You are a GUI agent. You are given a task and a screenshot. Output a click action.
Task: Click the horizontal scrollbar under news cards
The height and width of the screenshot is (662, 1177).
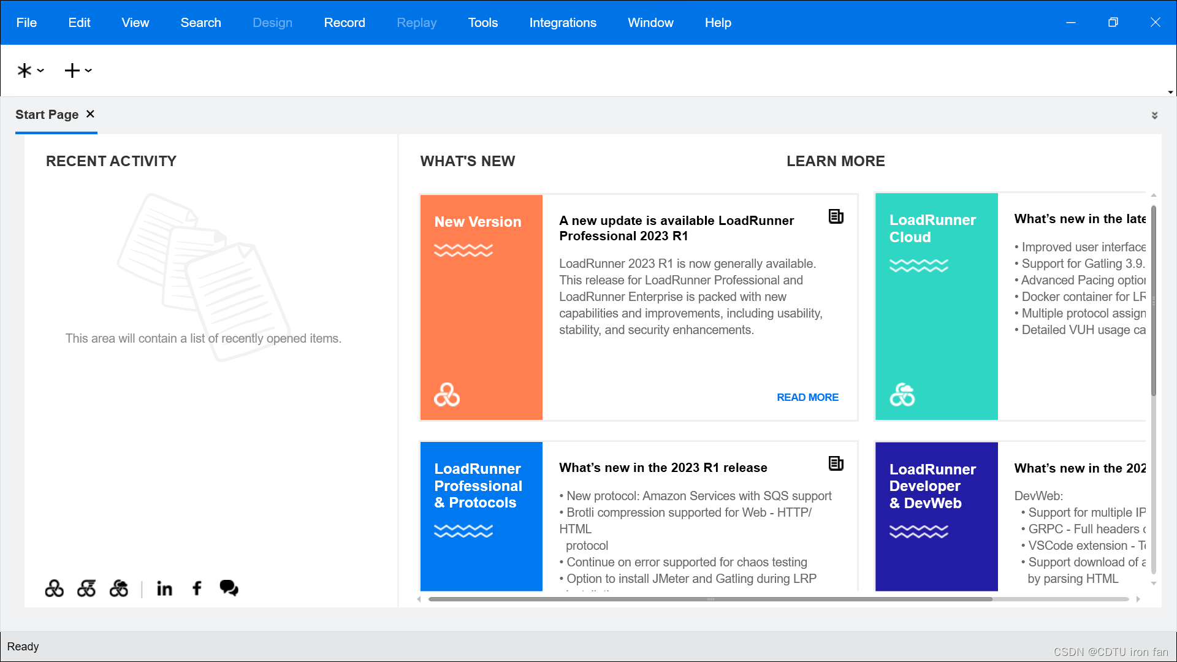coord(710,599)
